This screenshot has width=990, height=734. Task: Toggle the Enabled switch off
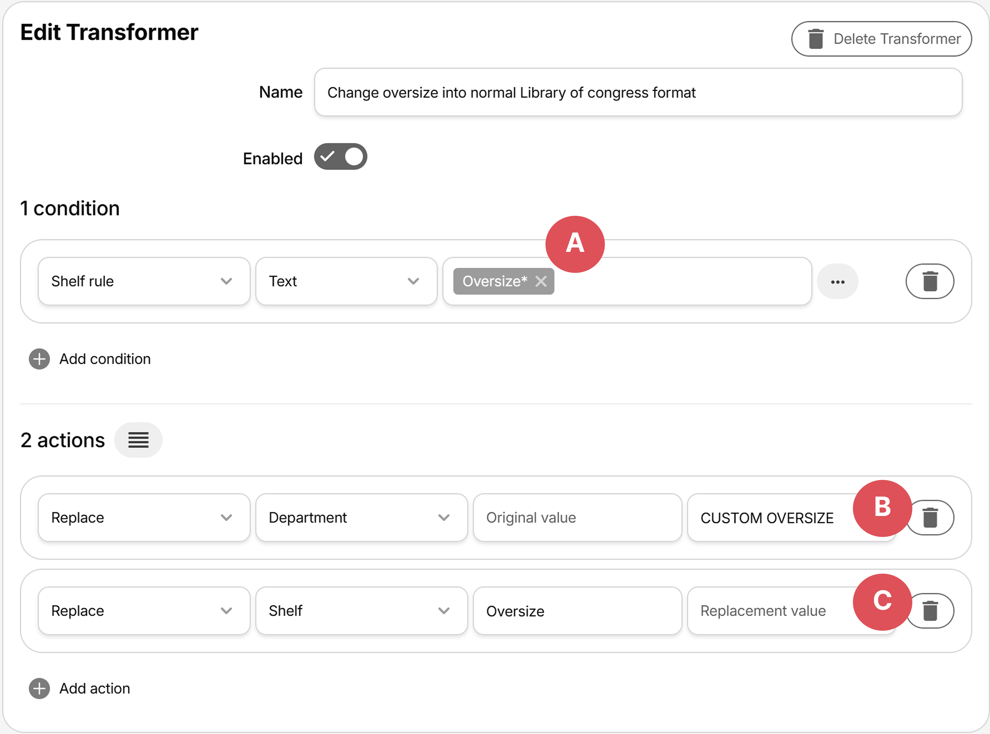point(340,157)
